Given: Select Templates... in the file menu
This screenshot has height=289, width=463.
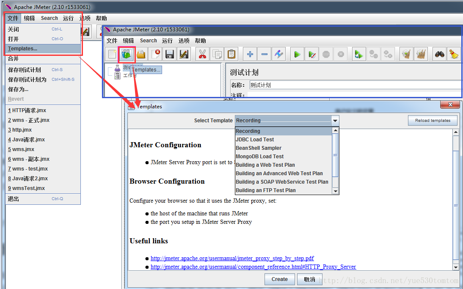Looking at the screenshot, I should pyautogui.click(x=43, y=49).
